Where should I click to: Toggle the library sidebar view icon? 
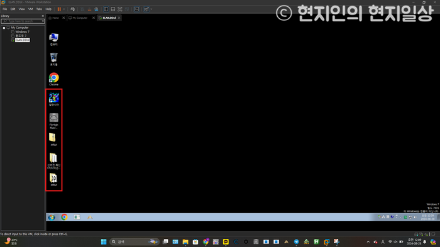click(106, 9)
